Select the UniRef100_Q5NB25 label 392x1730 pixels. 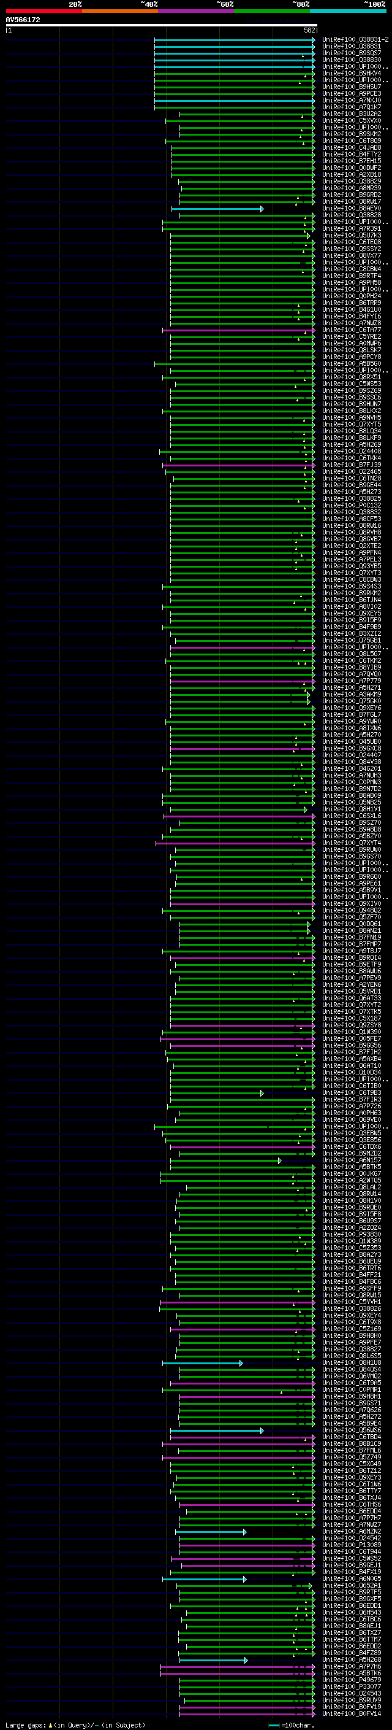tap(352, 803)
